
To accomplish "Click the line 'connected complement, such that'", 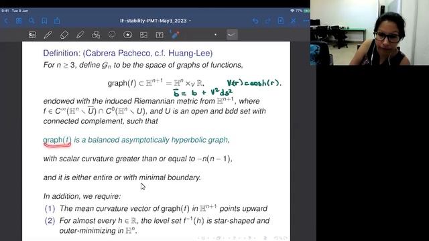I will [101, 121].
